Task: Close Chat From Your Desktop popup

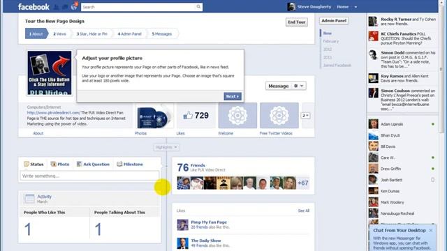Action: pos(431,230)
